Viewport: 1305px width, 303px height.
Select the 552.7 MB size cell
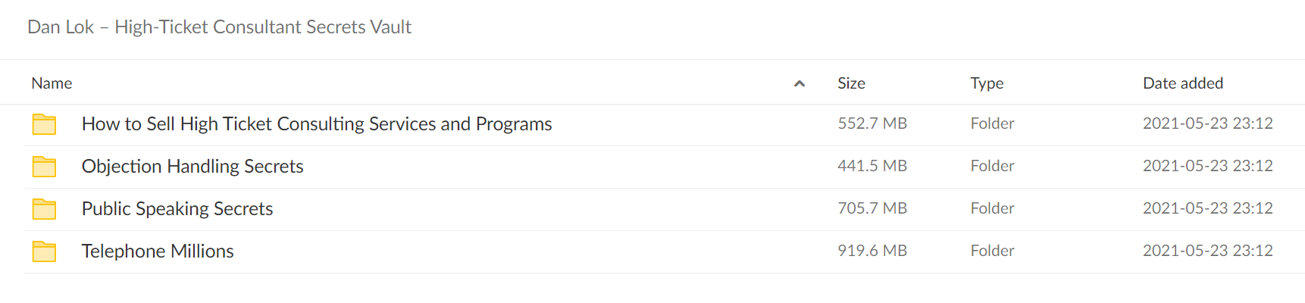[x=872, y=123]
